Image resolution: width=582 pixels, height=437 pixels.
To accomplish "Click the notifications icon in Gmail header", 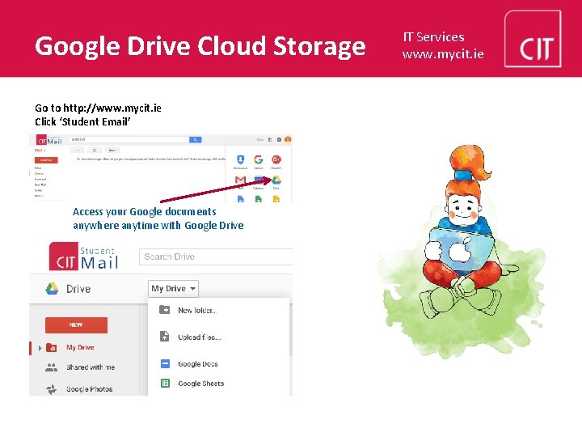I will [x=279, y=140].
